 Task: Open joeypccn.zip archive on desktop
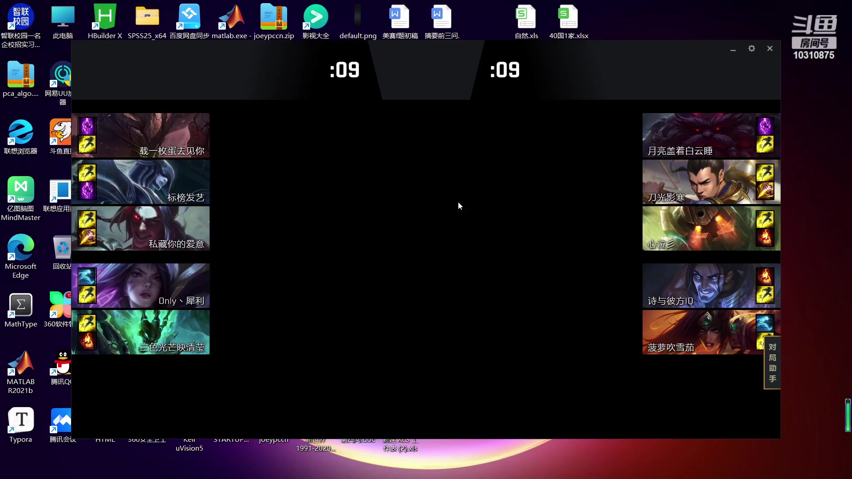pyautogui.click(x=274, y=21)
